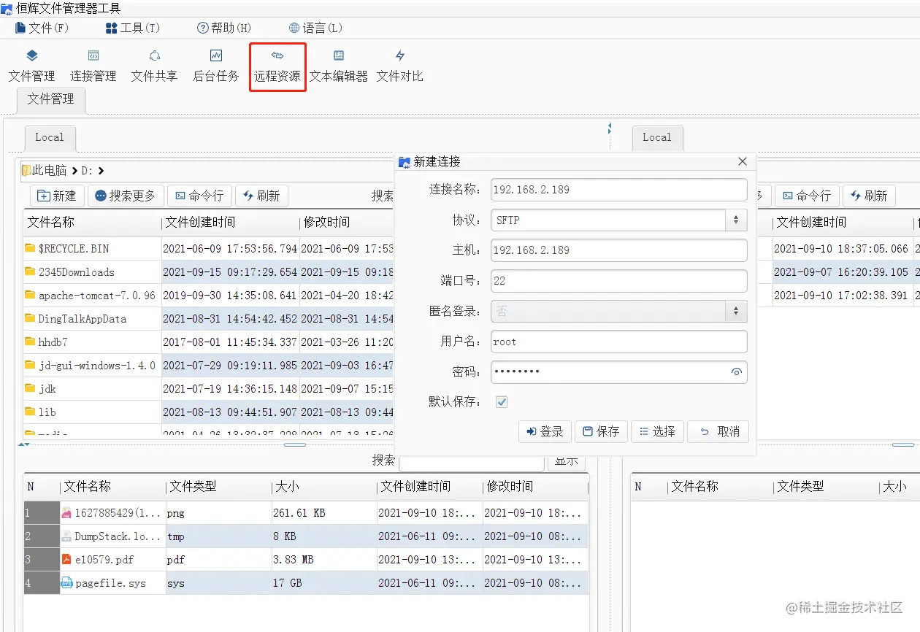This screenshot has width=920, height=632.
Task: Select the right pane Local tab
Action: point(657,137)
